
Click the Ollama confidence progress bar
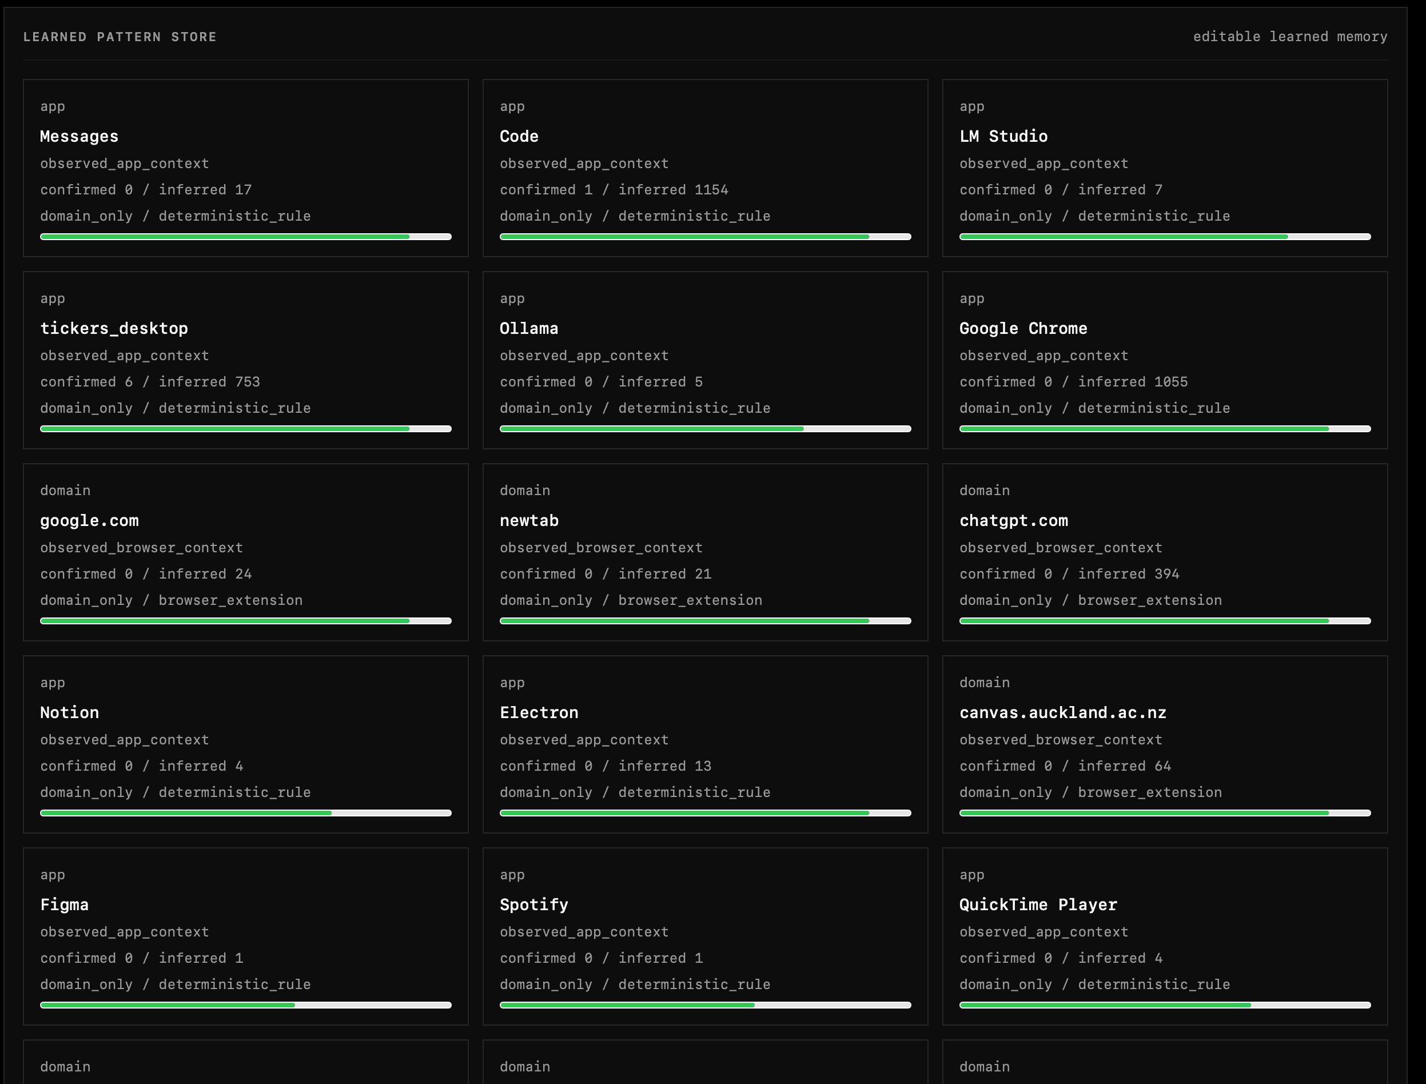pyautogui.click(x=705, y=429)
